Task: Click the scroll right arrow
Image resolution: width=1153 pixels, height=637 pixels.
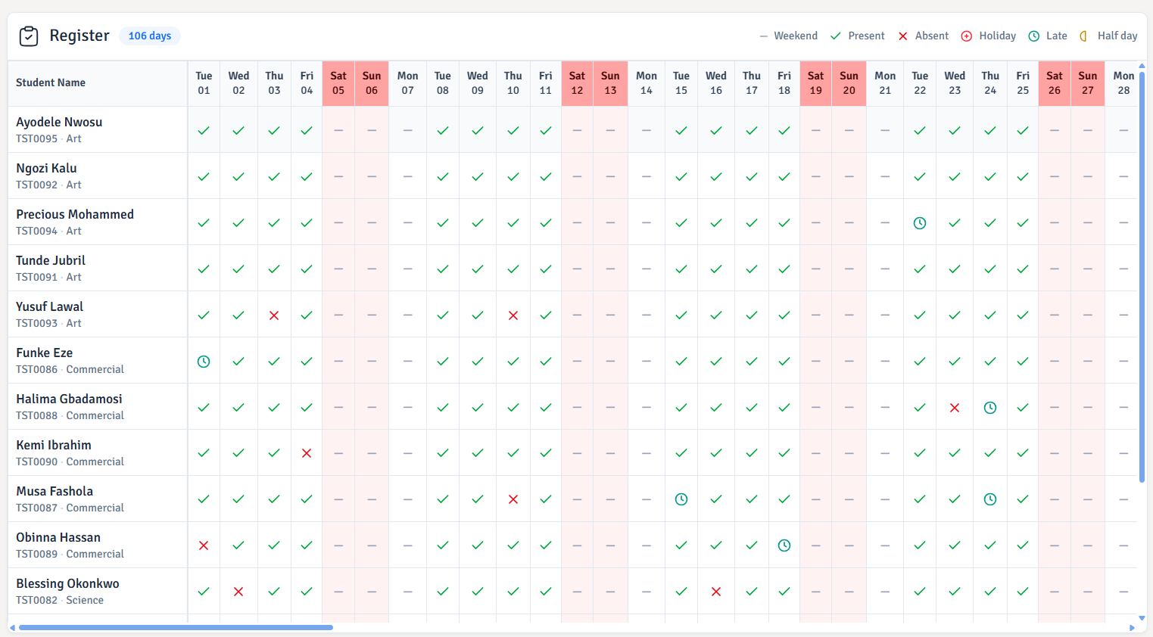Action: [1132, 628]
